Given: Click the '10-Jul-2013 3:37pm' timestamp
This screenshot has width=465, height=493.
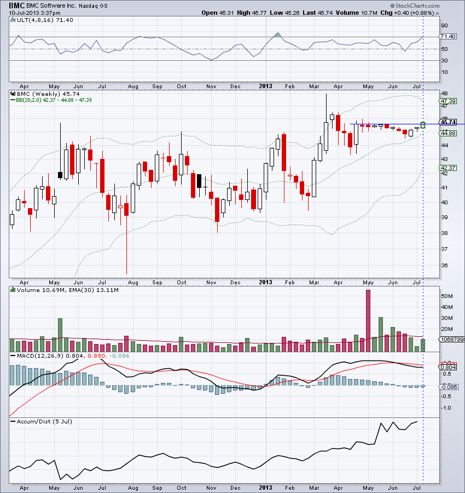Looking at the screenshot, I should [x=34, y=13].
